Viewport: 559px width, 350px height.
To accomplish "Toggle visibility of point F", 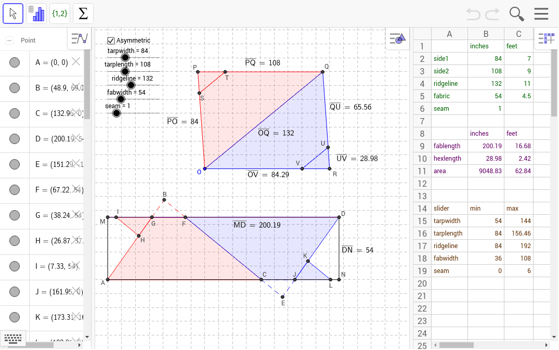I will [15, 190].
